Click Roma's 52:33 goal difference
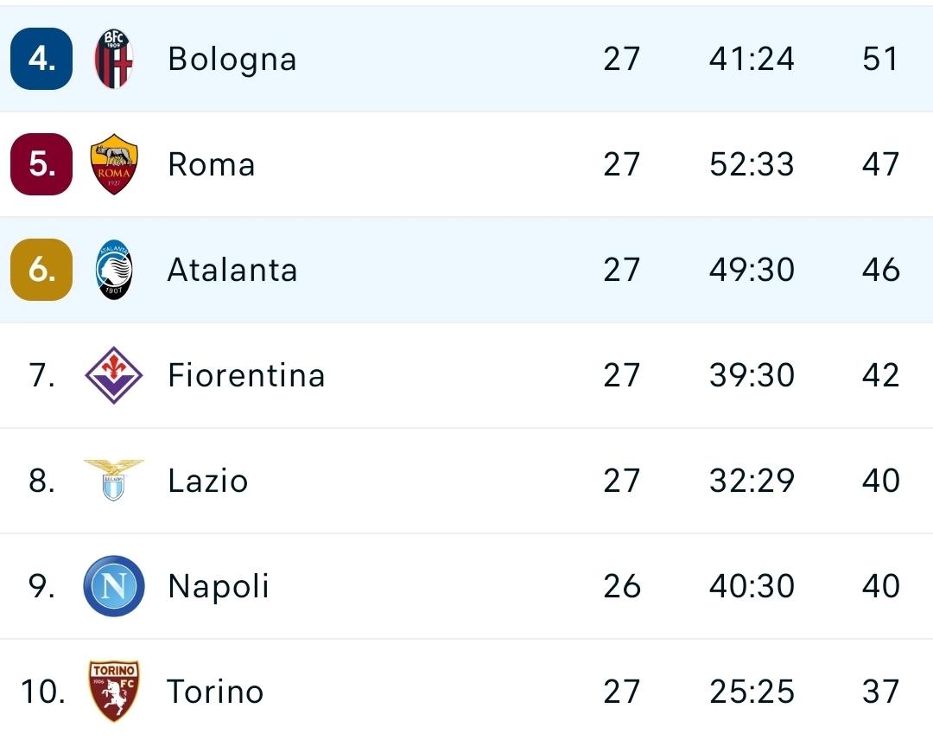This screenshot has width=933, height=740. tap(752, 164)
